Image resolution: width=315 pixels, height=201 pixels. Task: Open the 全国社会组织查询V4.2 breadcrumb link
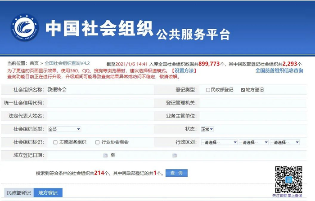click(67, 63)
